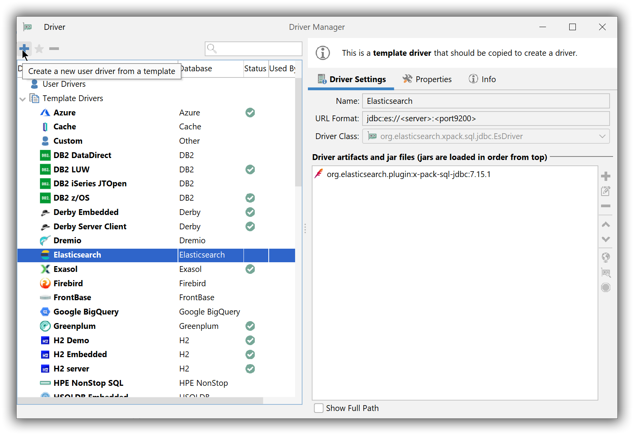
Task: Enable the Show Full Path checkbox
Action: click(318, 408)
